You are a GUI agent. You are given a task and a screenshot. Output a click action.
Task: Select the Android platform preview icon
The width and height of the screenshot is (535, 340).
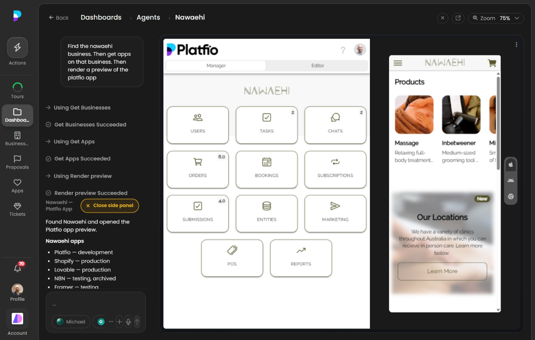[x=511, y=180]
